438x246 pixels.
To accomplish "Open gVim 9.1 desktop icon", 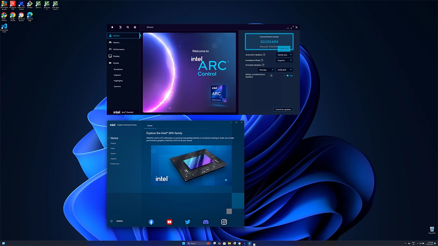I will pyautogui.click(x=38, y=5).
